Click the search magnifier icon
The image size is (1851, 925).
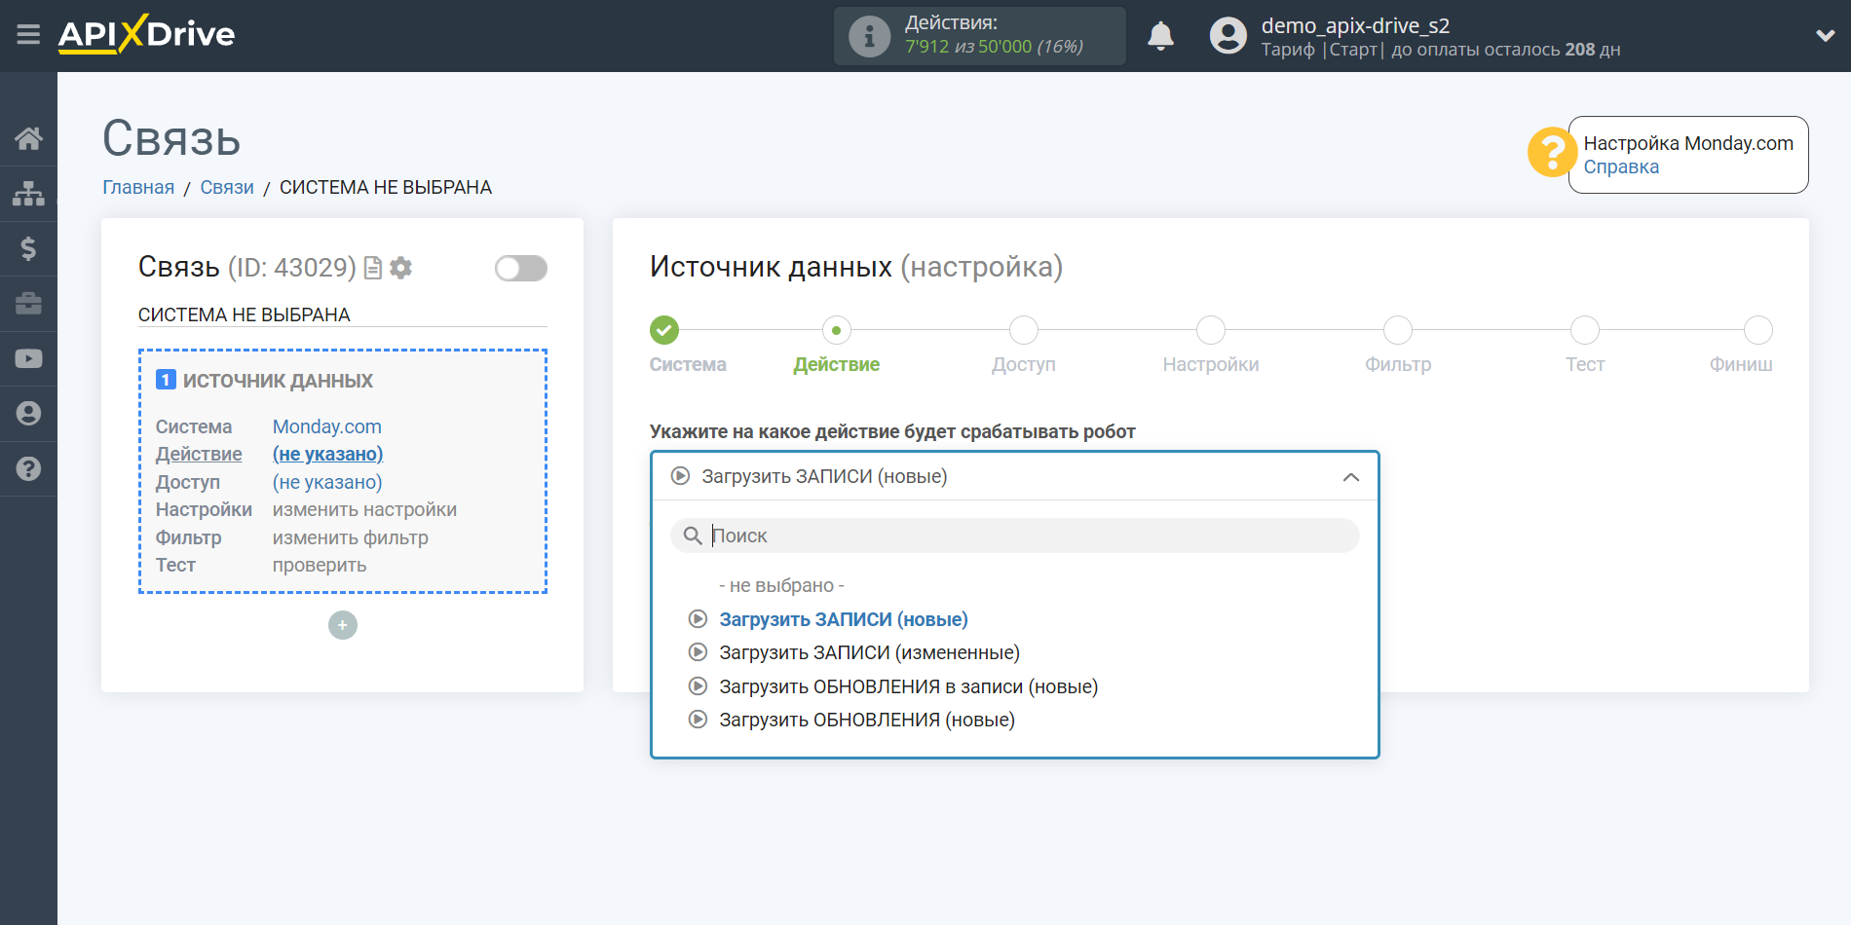tap(693, 536)
